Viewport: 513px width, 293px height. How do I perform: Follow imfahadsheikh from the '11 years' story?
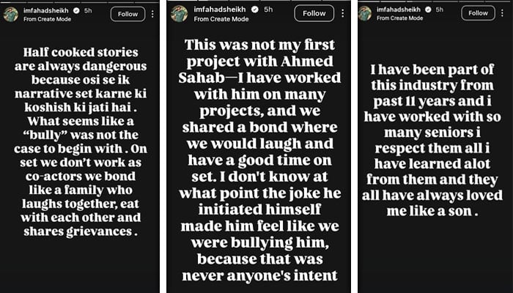coord(478,13)
